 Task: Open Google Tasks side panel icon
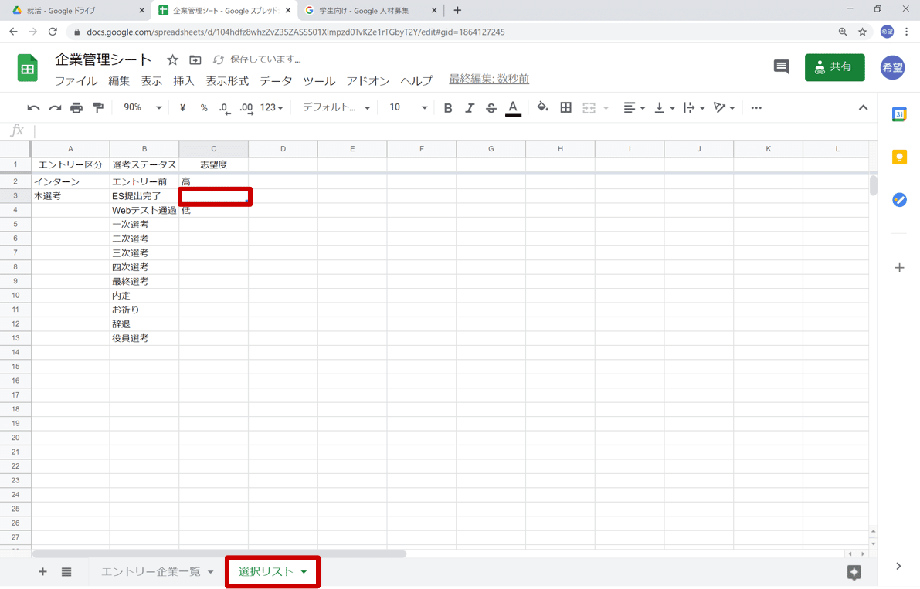pos(899,200)
